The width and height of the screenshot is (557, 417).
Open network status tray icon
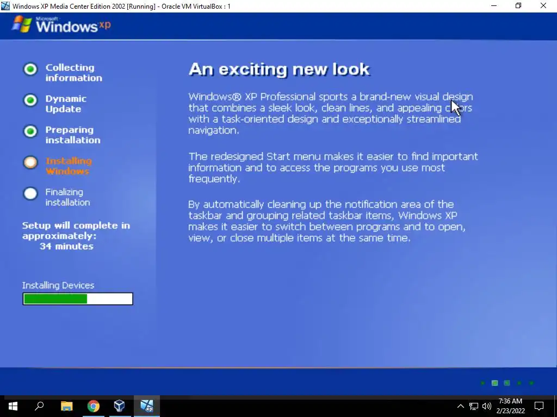coord(474,406)
